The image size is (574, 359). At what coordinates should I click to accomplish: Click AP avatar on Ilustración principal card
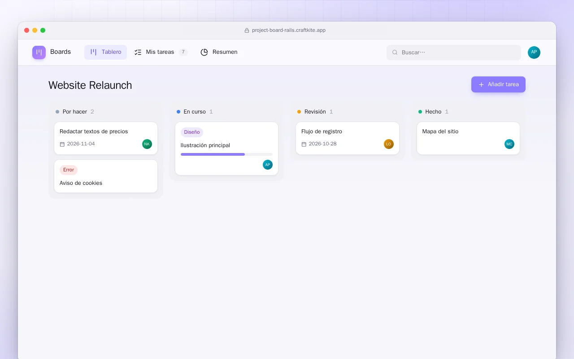(268, 165)
